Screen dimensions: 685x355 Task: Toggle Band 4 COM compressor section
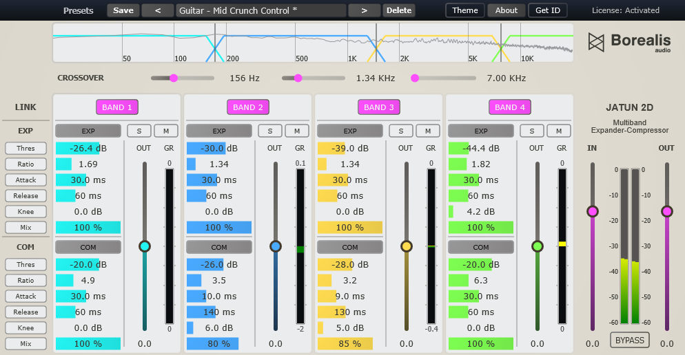tap(481, 247)
